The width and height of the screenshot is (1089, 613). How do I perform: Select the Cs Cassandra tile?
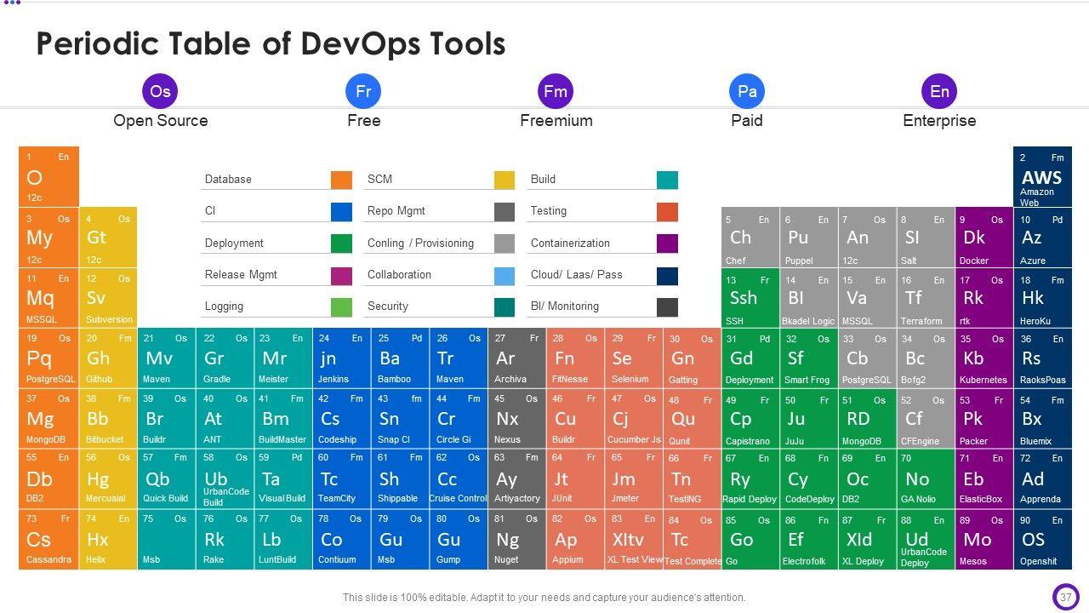pyautogui.click(x=48, y=540)
